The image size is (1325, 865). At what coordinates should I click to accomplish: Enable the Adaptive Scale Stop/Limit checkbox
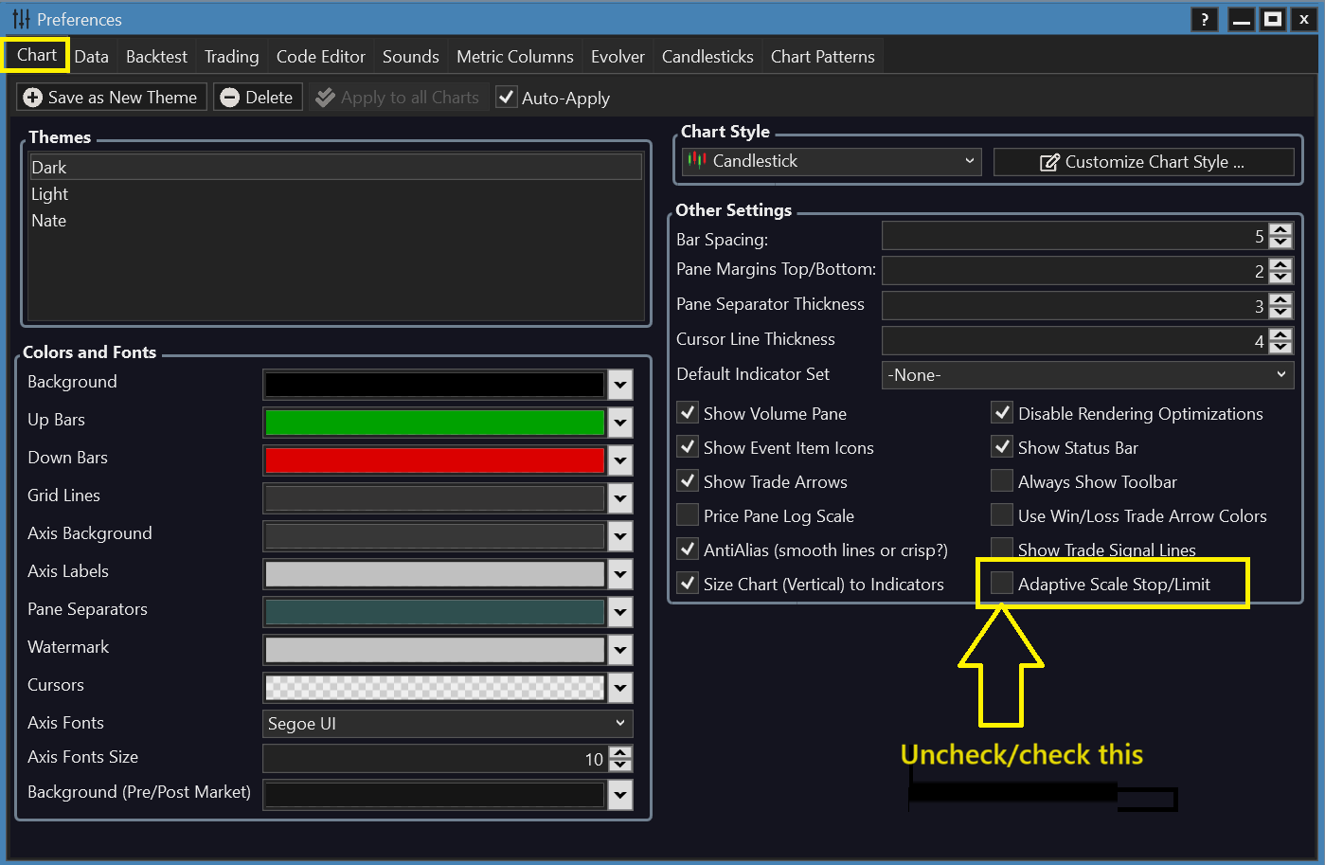coord(1001,584)
